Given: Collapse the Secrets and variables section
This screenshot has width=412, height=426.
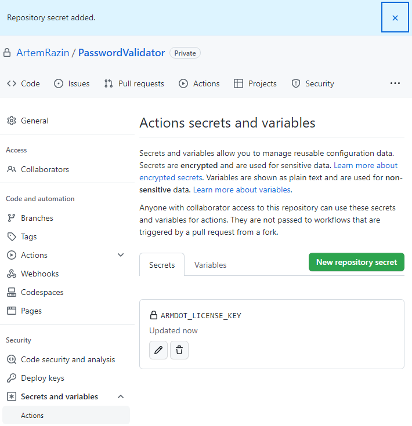Looking at the screenshot, I should [x=121, y=396].
